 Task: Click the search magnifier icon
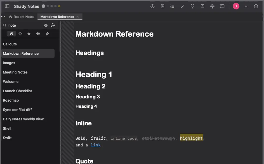[5, 25]
